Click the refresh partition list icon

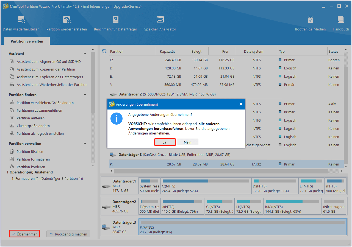pyautogui.click(x=104, y=51)
